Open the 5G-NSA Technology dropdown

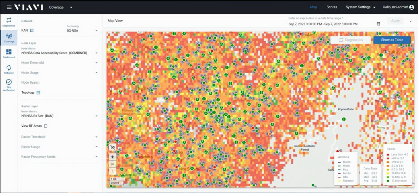pyautogui.click(x=82, y=31)
